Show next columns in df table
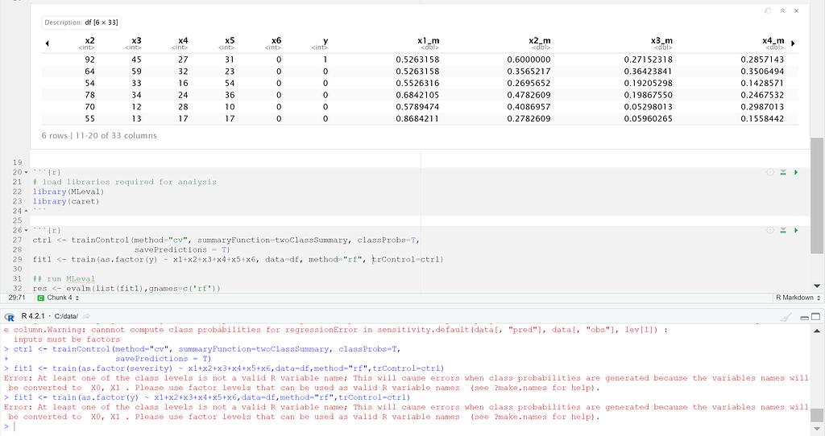This screenshot has height=436, width=825. pyautogui.click(x=794, y=43)
